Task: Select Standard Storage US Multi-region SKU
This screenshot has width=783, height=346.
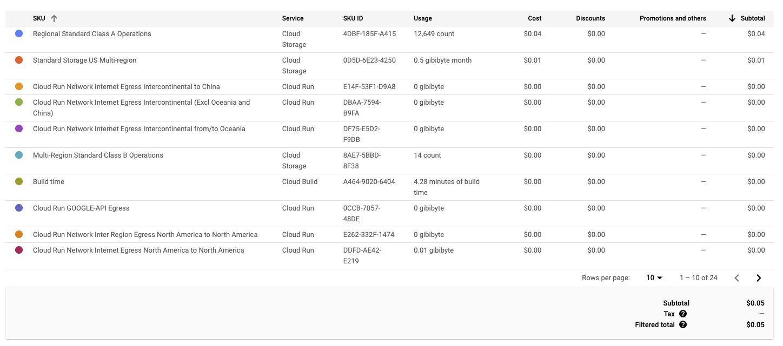Action: (84, 60)
